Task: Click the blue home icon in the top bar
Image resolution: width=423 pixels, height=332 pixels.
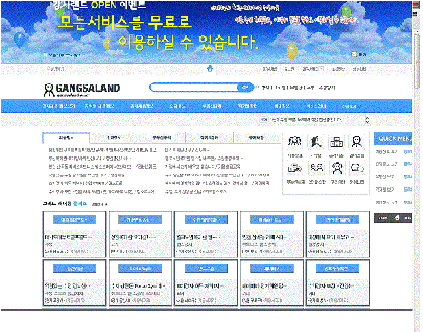Action: [x=210, y=69]
